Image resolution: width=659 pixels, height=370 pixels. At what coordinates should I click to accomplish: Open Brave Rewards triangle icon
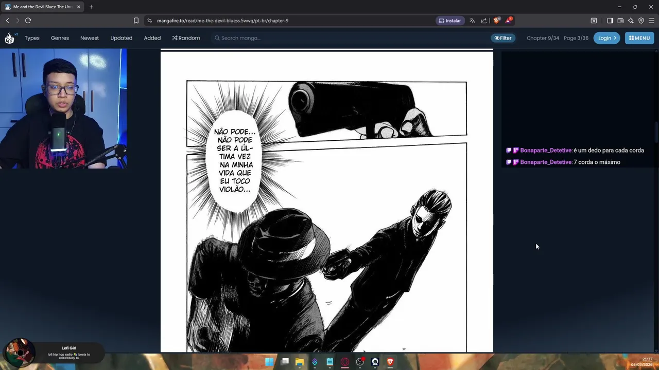click(509, 21)
